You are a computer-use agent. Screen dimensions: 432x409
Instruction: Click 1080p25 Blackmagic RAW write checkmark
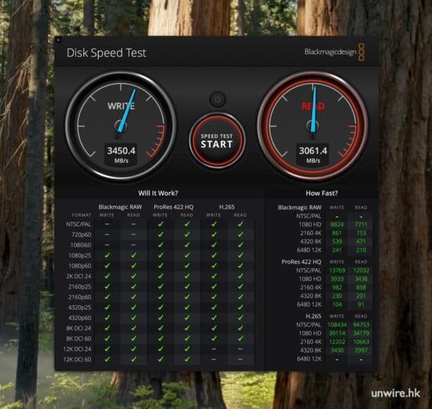coord(107,255)
